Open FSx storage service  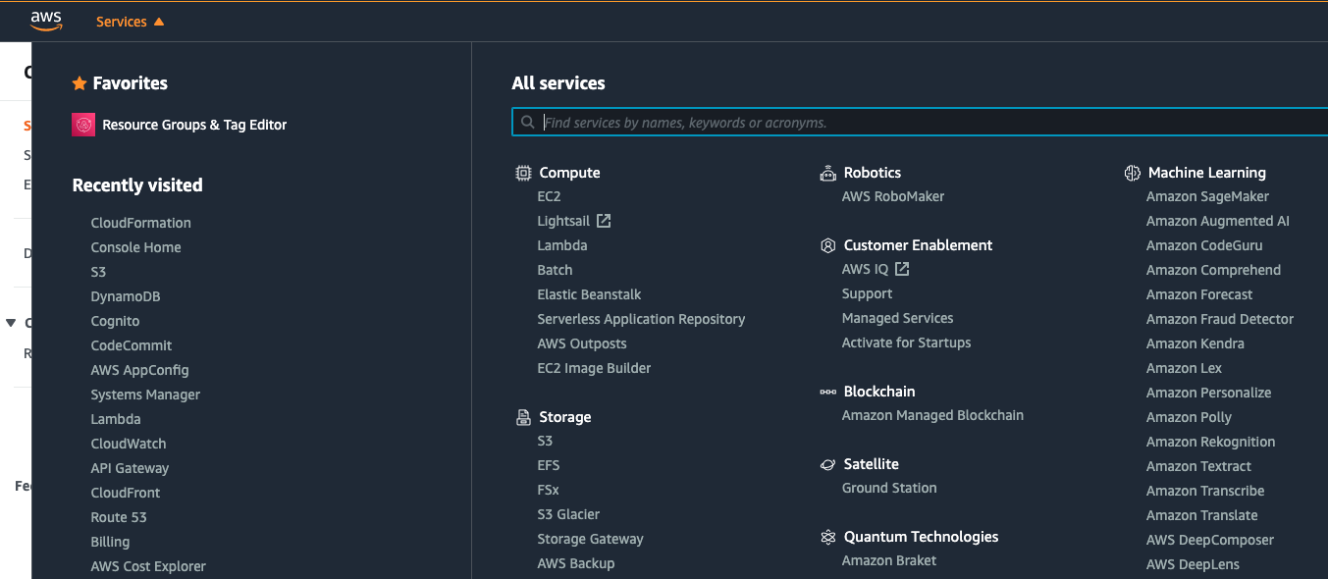tap(548, 490)
